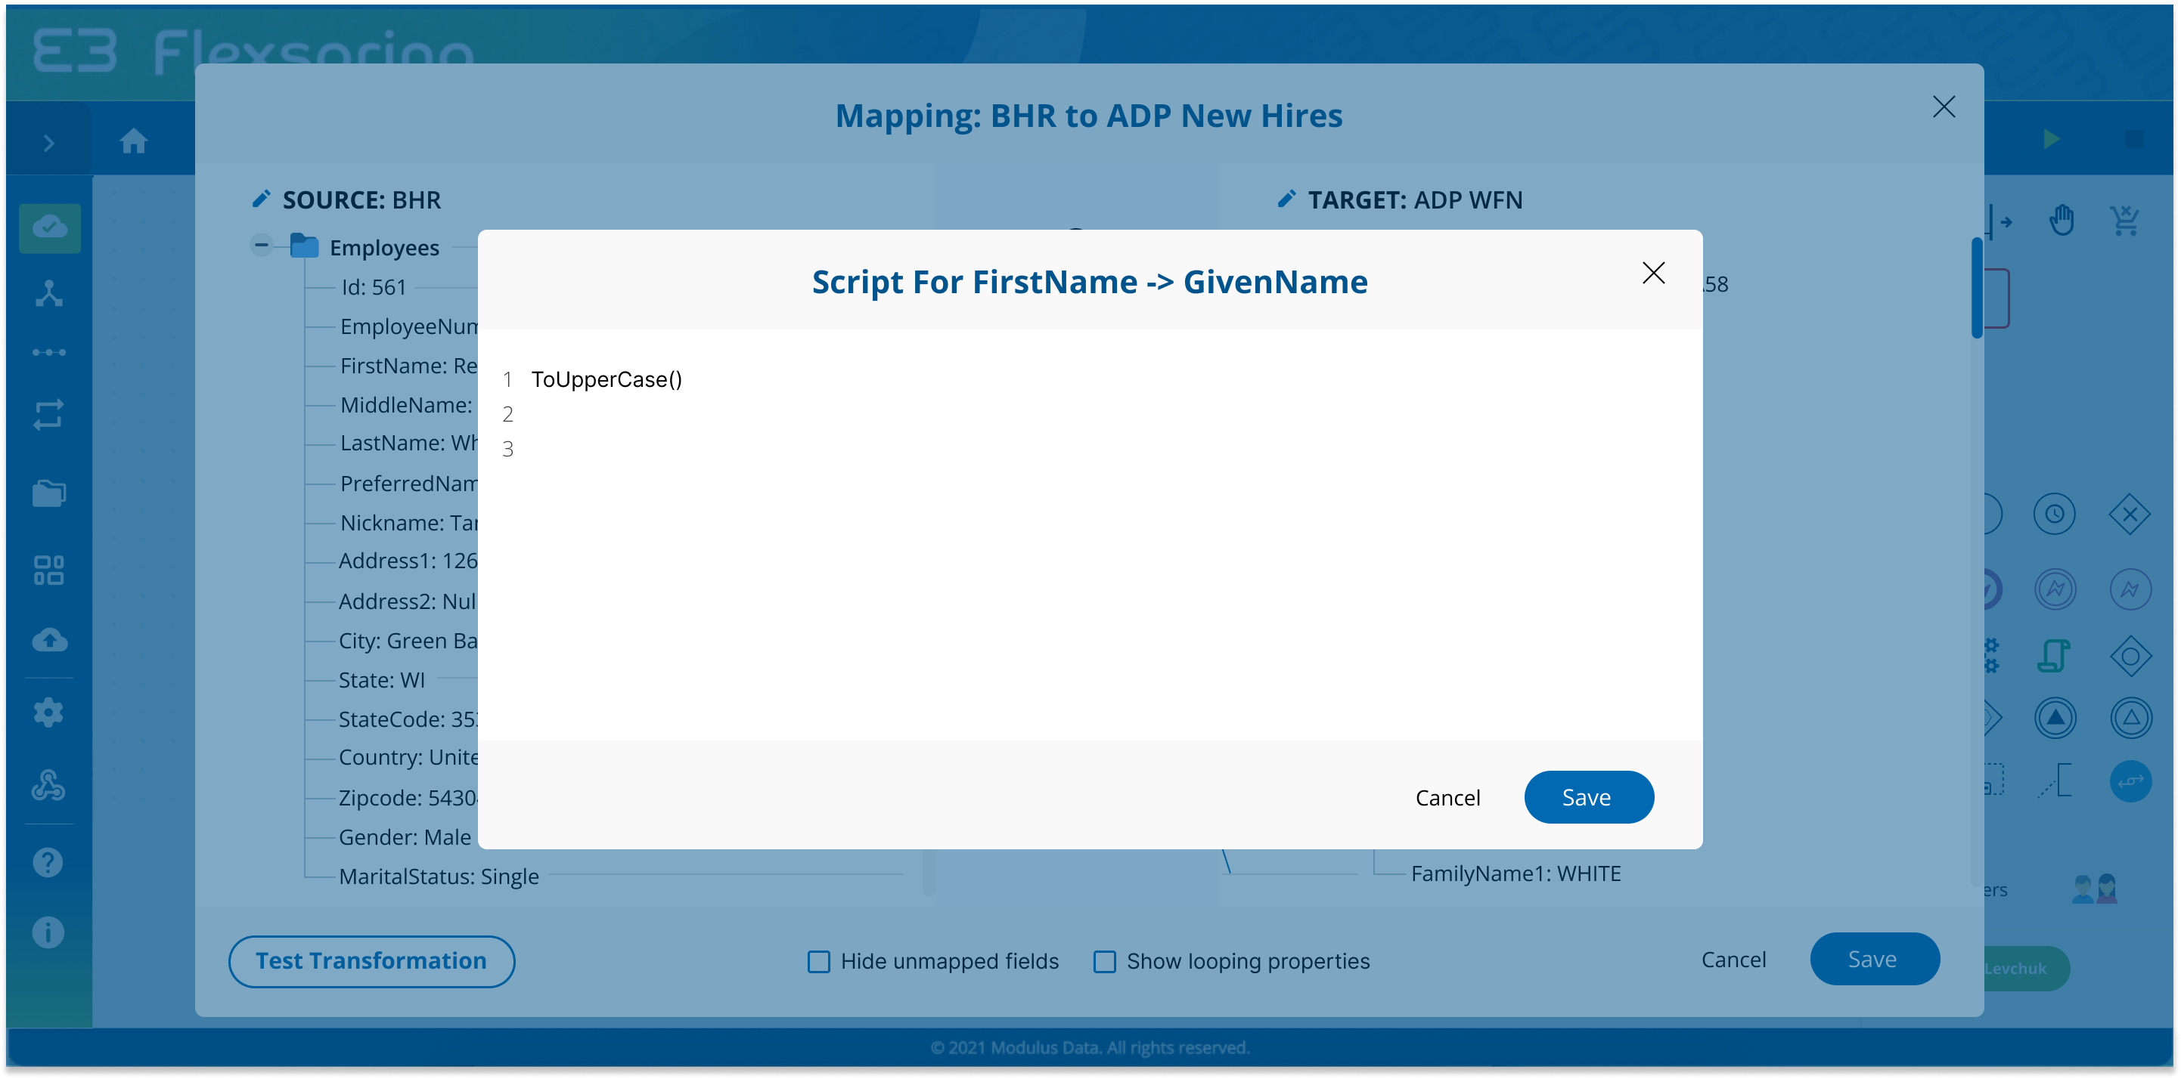This screenshot has width=2181, height=1079.
Task: Select the hand pan tool
Action: 2061,221
